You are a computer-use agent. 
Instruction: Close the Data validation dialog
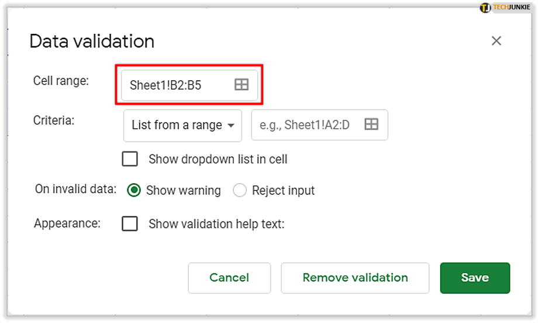pyautogui.click(x=496, y=40)
